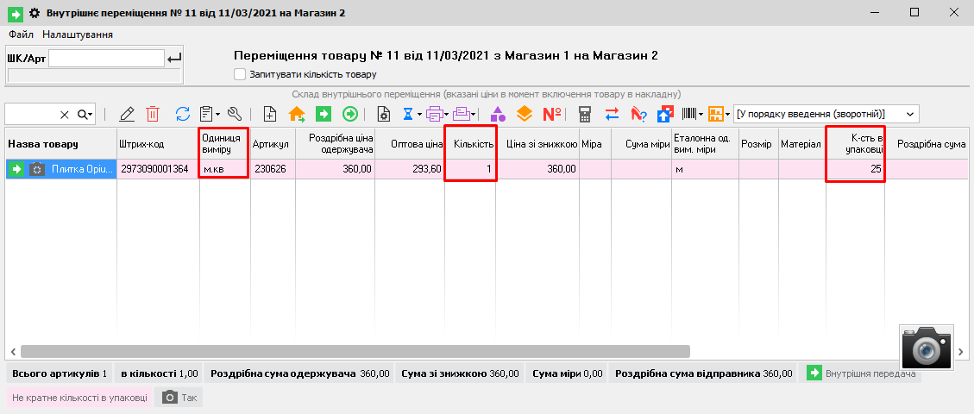This screenshot has height=414, width=974.
Task: Click the 'Так' camera button
Action: (x=179, y=398)
